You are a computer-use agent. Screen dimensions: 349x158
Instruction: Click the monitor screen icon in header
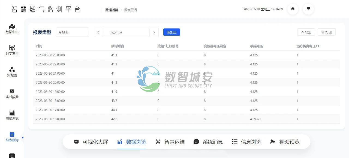click(x=308, y=9)
